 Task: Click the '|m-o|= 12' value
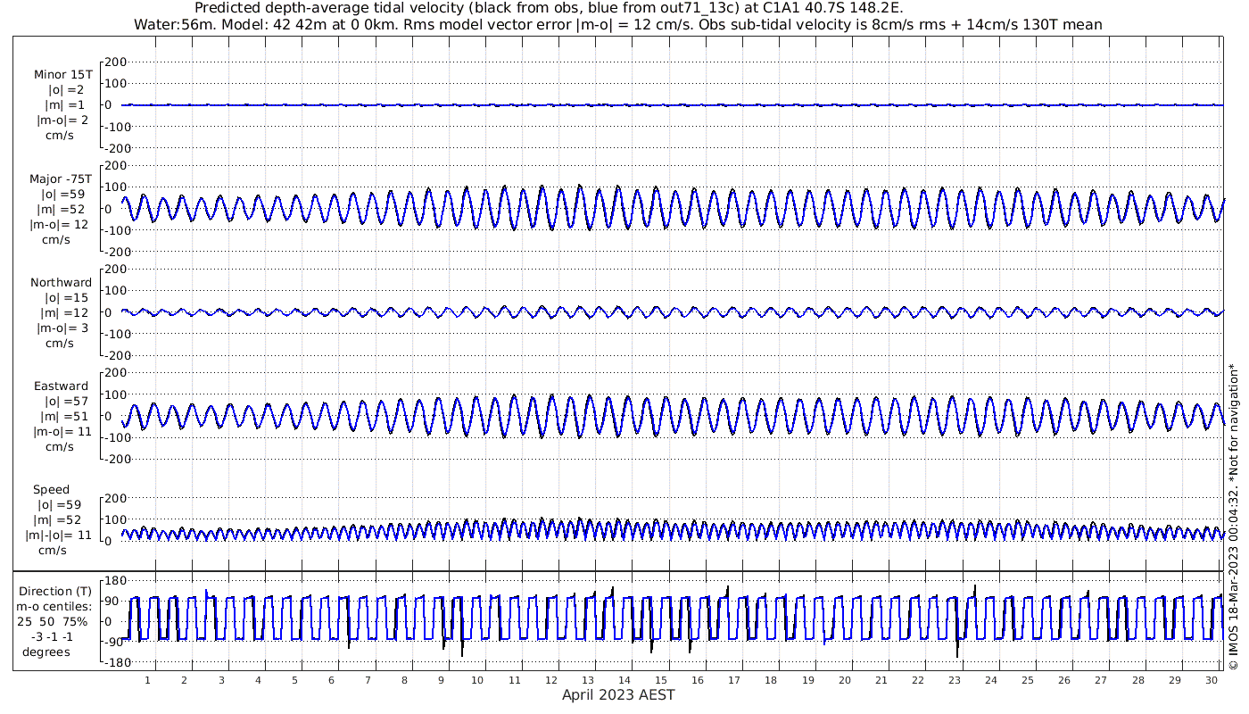[59, 224]
